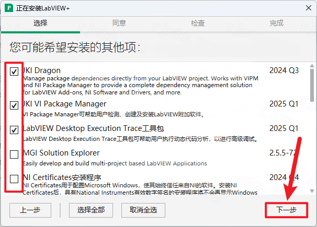Click the MGI Solution Explorer description
Viewport: 317px width, 227px height.
(x=115, y=163)
